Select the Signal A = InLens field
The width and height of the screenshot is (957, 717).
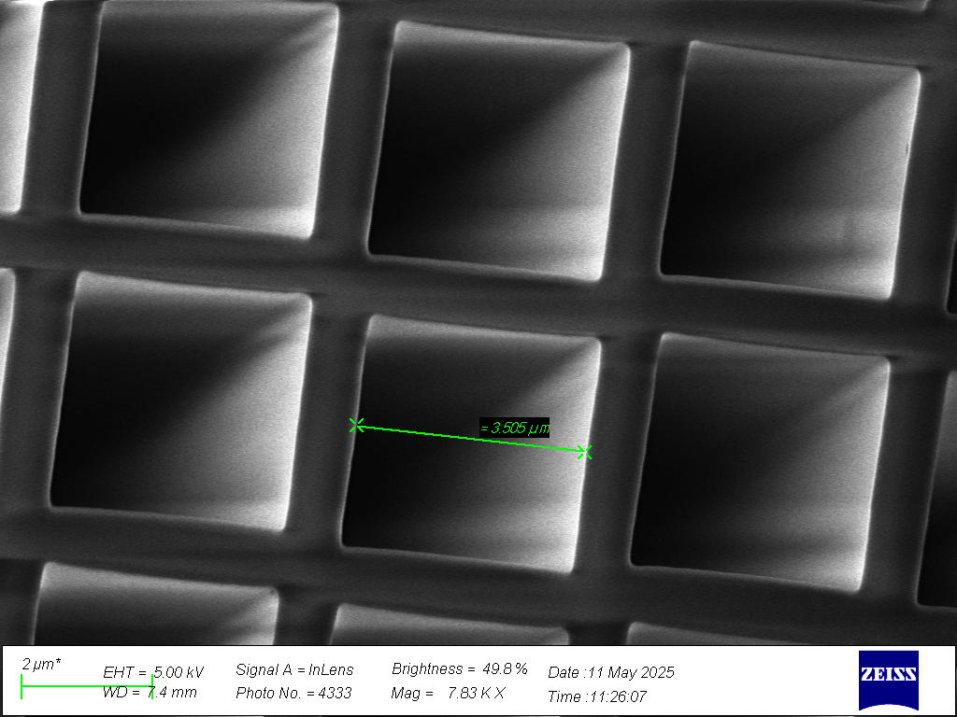click(295, 670)
